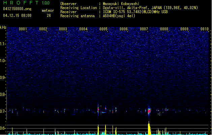Click the Receiving Location label
212x135 pixels.
79,8
